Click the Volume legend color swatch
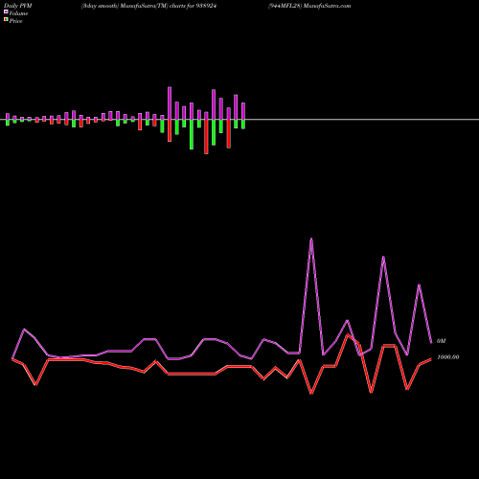Viewport: 479px width, 479px height. pos(6,11)
